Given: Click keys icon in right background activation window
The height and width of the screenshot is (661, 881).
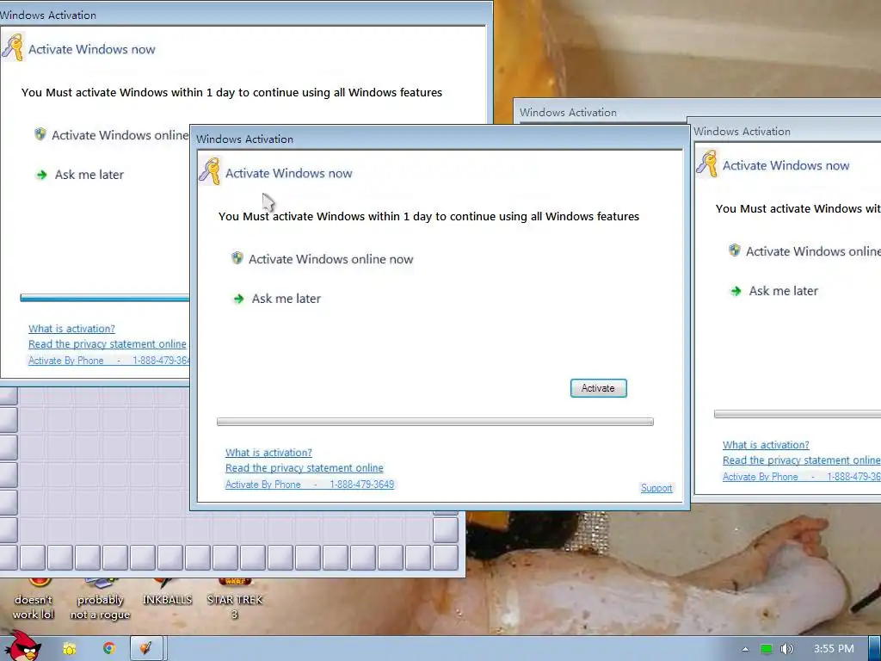Looking at the screenshot, I should click(707, 164).
